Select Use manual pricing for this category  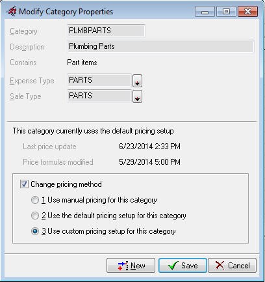[x=35, y=200]
